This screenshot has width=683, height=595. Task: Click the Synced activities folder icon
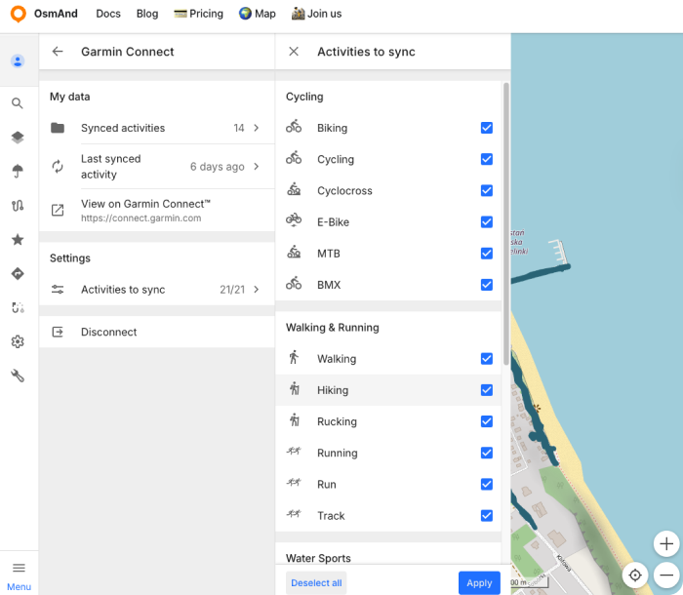tap(58, 128)
